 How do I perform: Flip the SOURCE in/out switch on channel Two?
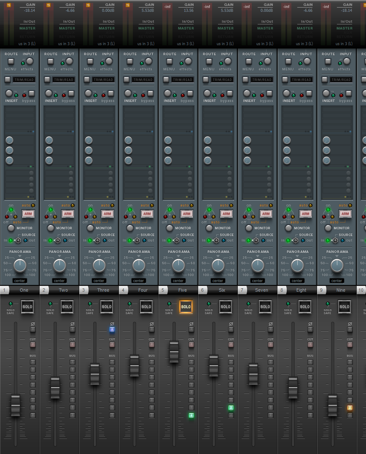tap(58, 240)
